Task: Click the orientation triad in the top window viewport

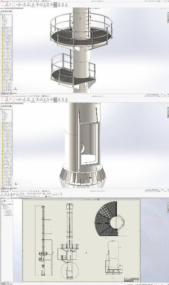Action: [16, 89]
